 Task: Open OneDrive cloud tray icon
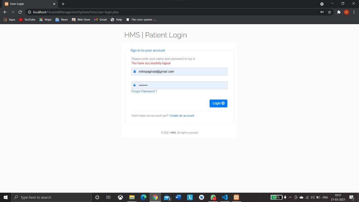[x=302, y=197]
